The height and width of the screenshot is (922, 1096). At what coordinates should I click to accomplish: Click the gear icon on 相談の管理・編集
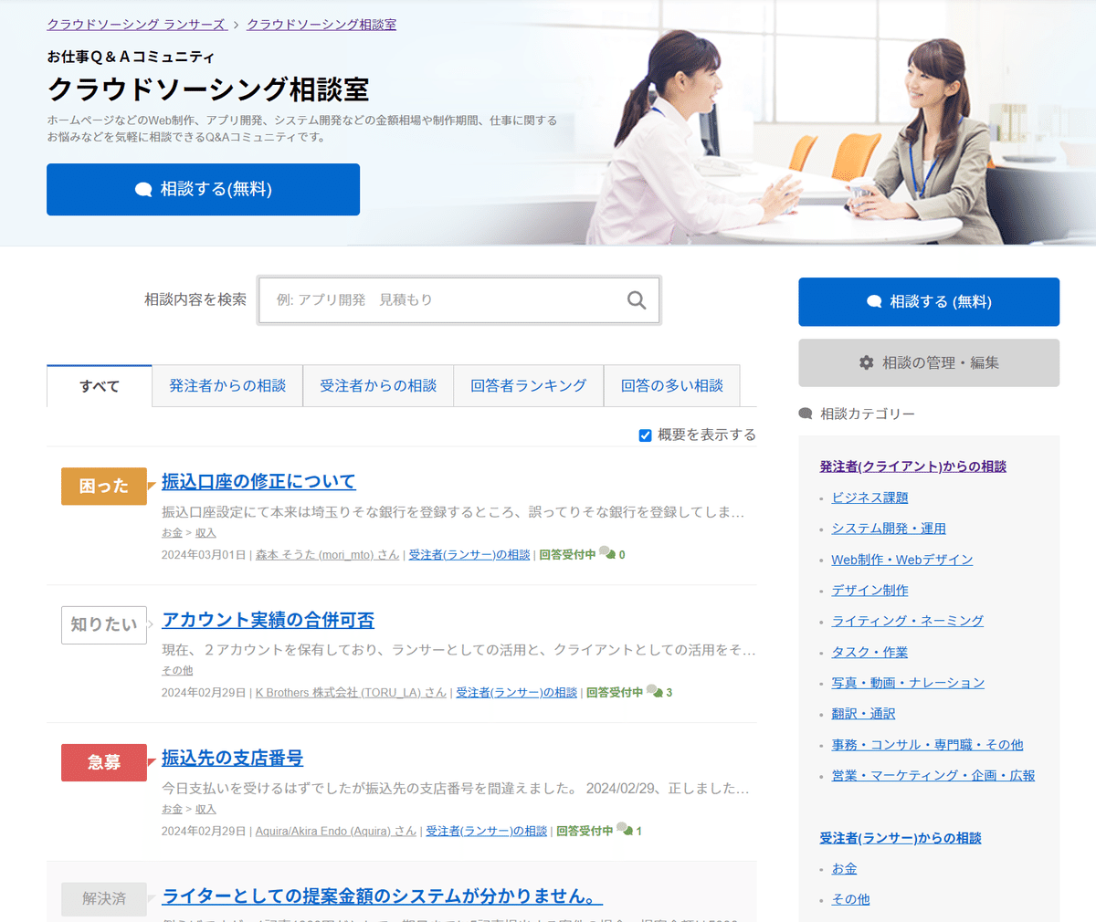(866, 362)
